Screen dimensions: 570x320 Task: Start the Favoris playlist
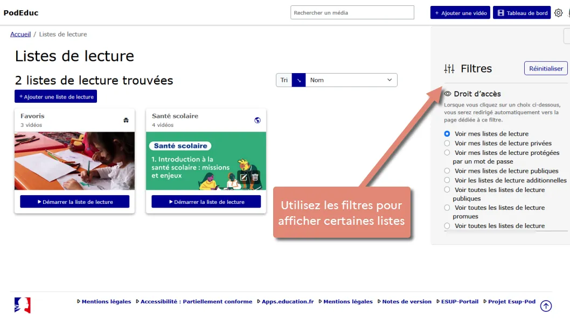tap(74, 202)
